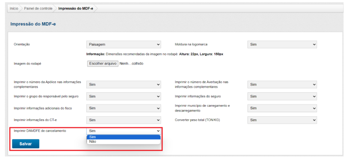
Task: Click the Imagem do rodapé label
Action: 27,64
